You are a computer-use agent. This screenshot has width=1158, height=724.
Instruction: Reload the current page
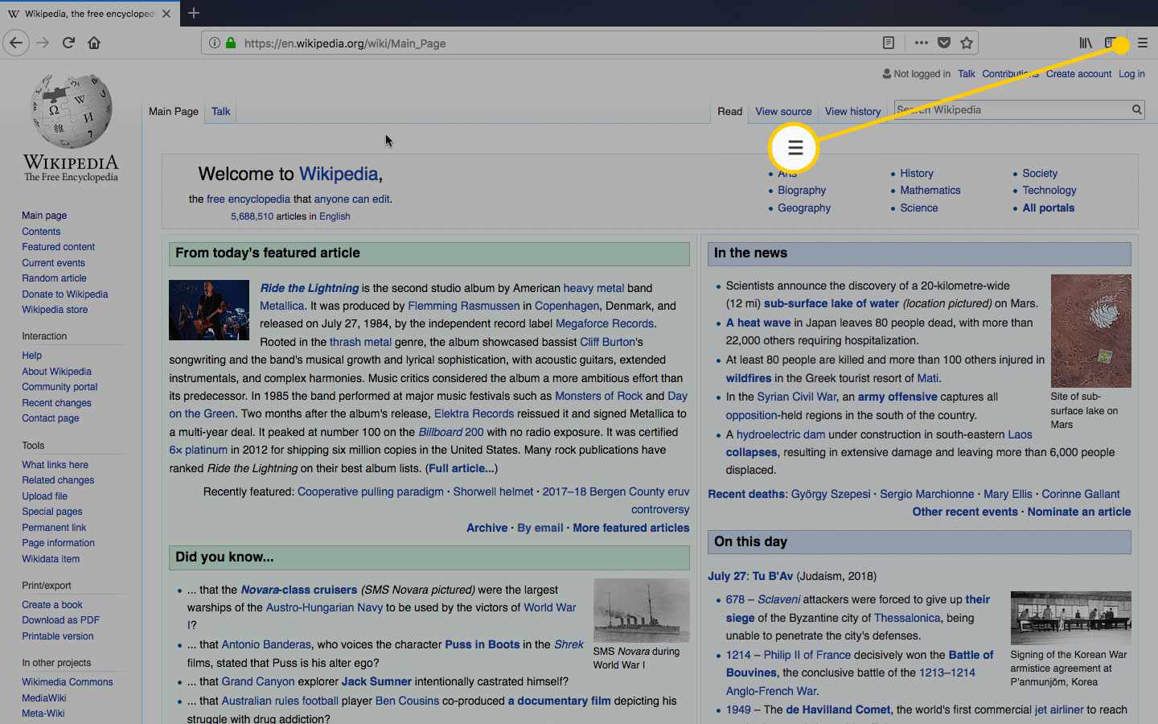(x=68, y=43)
